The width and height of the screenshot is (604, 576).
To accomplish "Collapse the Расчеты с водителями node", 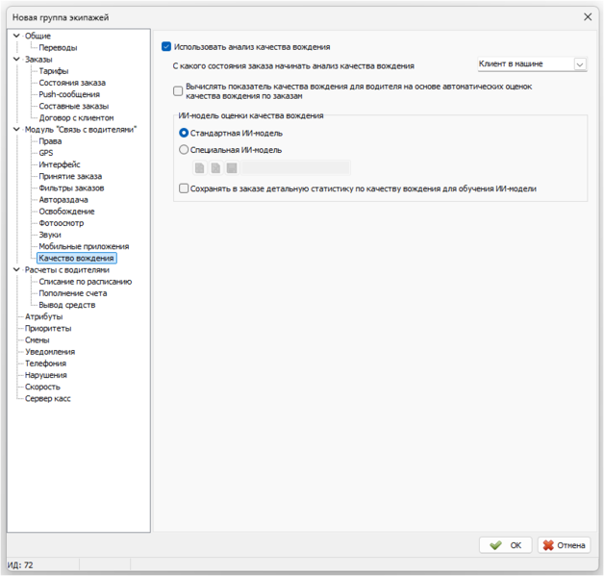I will (x=16, y=269).
